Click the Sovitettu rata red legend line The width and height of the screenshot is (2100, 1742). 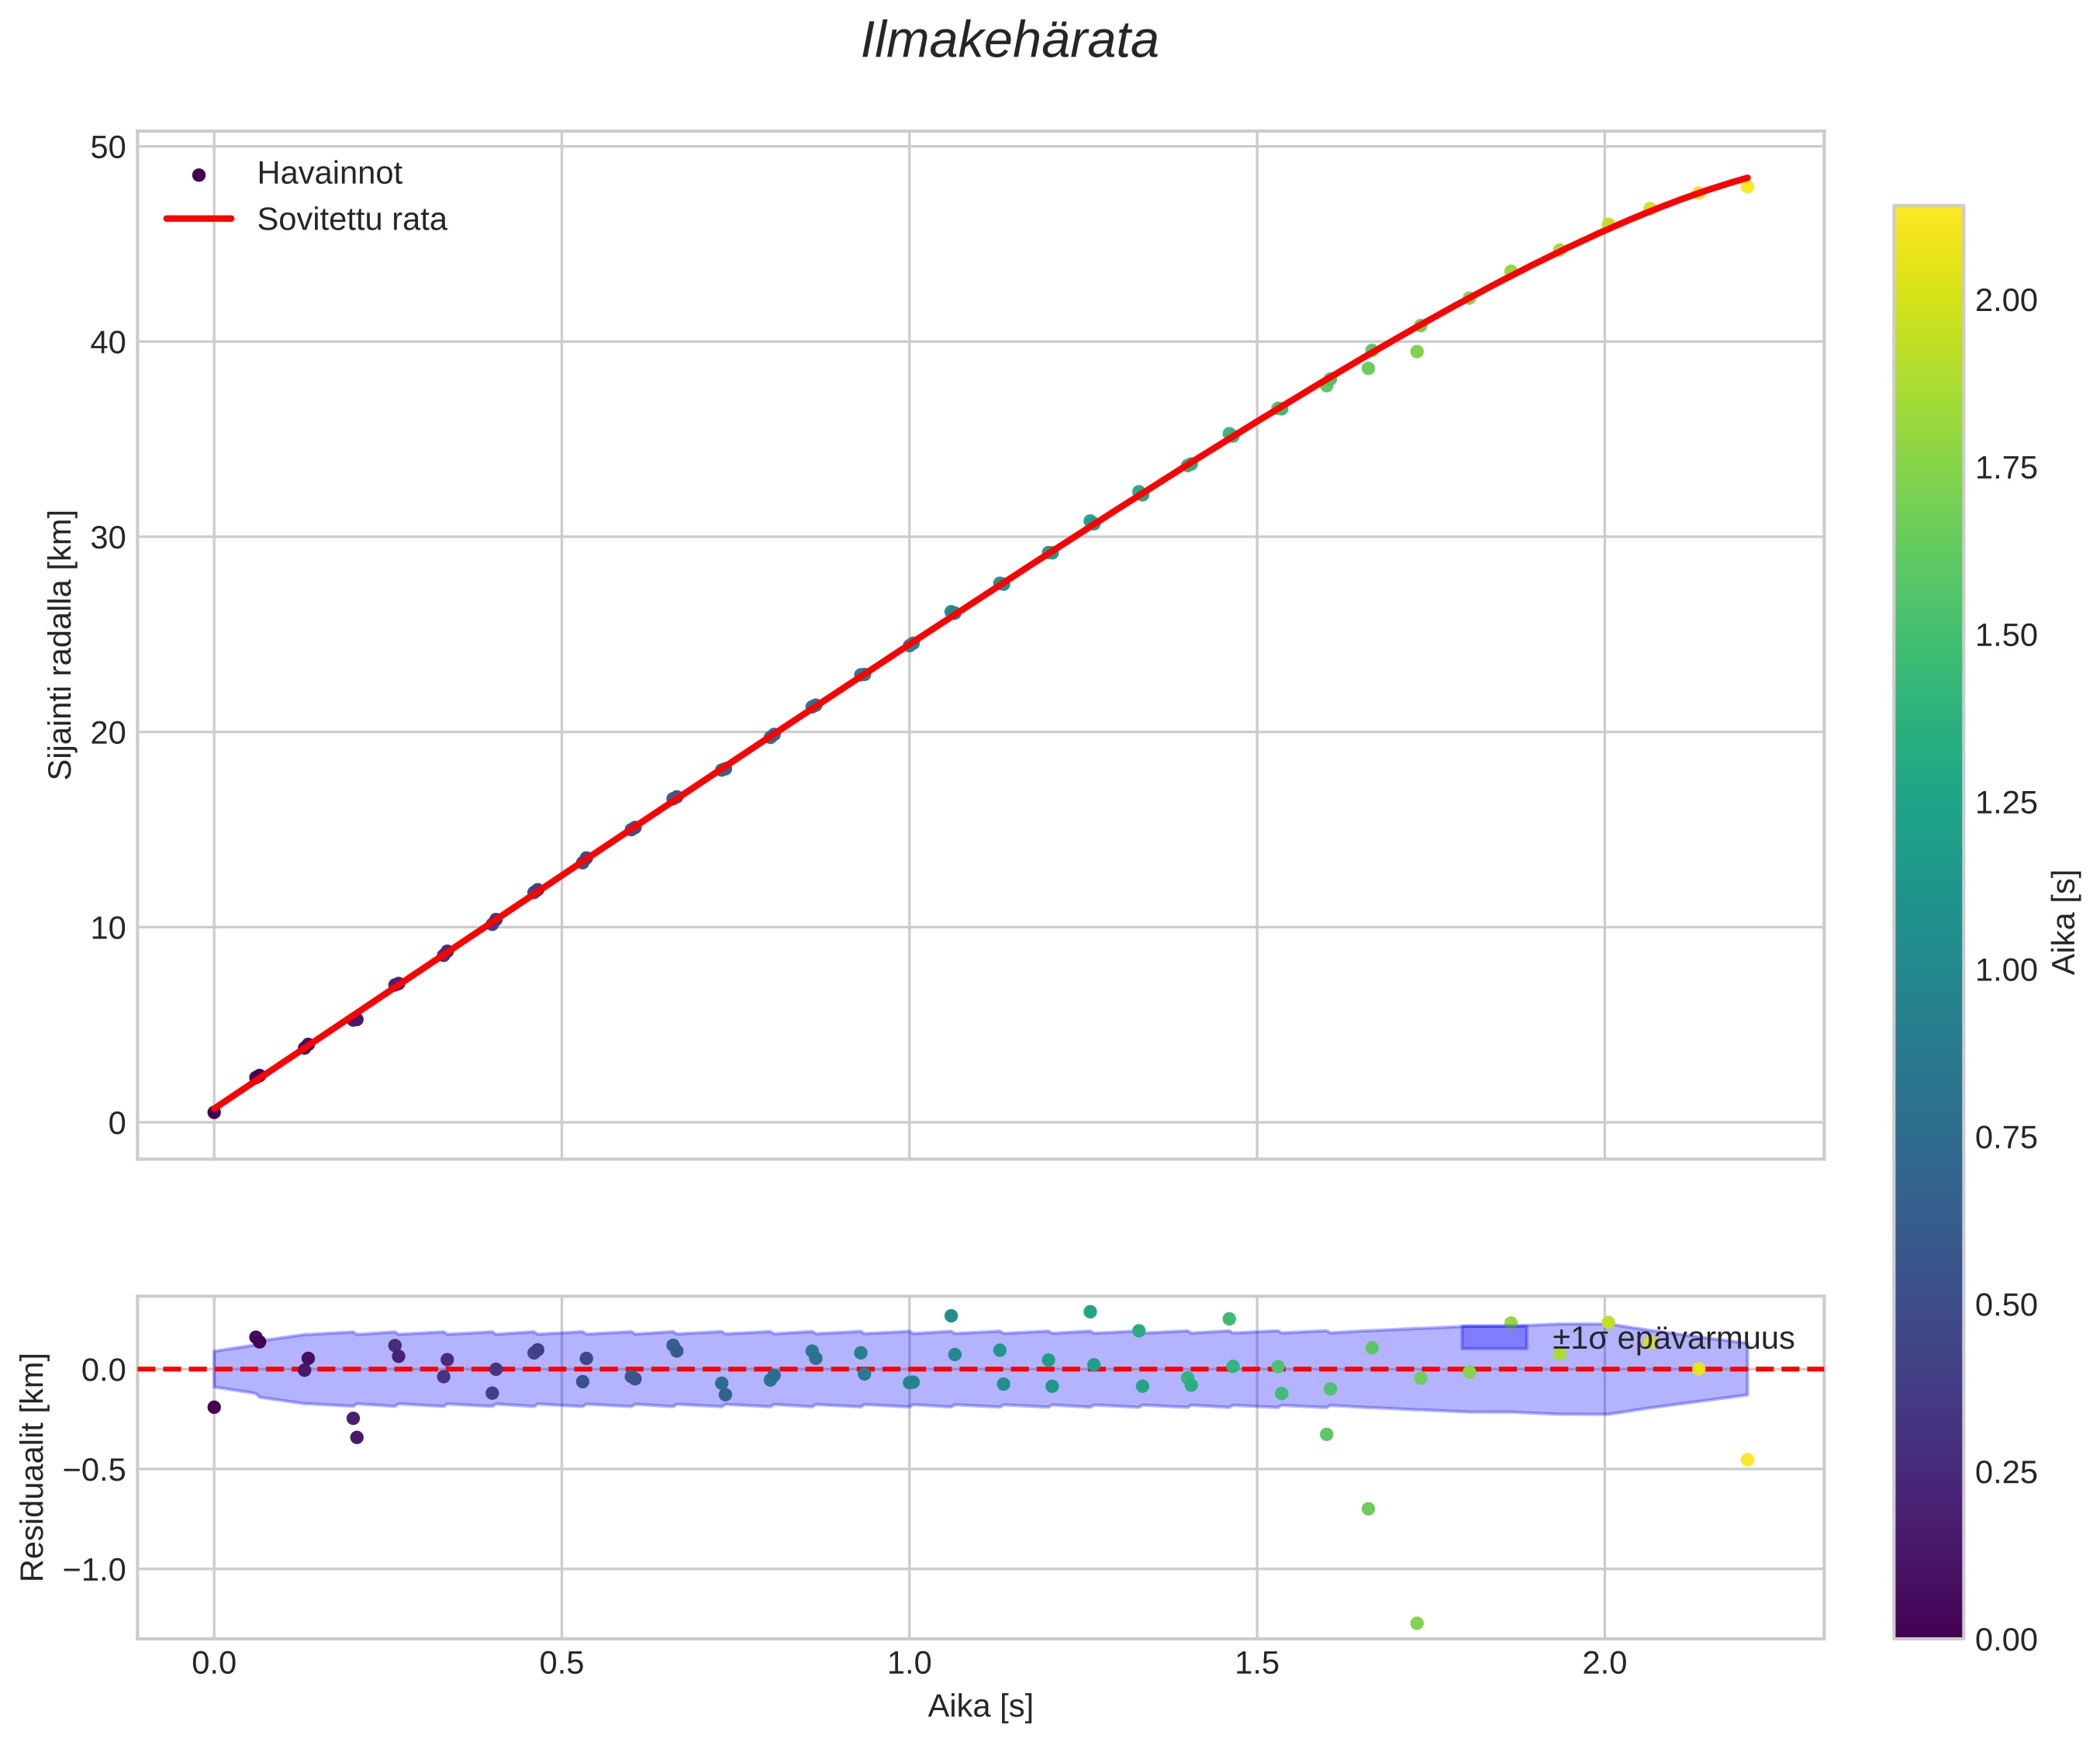(198, 219)
